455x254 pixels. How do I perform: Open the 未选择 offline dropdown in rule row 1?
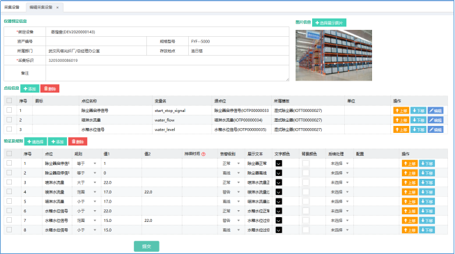coord(339,164)
